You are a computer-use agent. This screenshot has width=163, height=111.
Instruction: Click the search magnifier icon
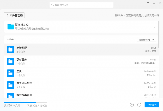52,5
